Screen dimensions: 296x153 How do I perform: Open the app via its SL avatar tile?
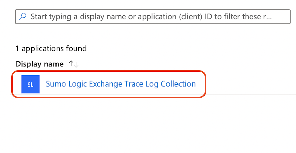click(x=30, y=85)
